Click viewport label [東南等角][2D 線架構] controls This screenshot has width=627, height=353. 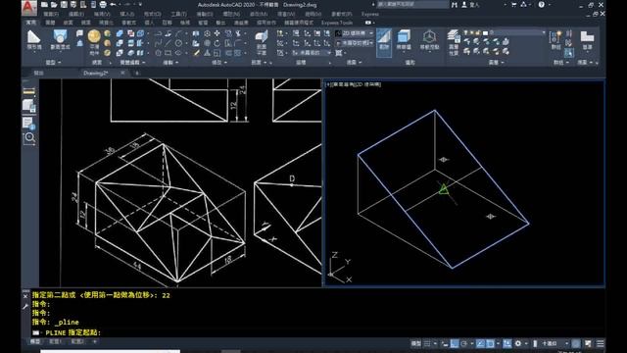pyautogui.click(x=354, y=84)
